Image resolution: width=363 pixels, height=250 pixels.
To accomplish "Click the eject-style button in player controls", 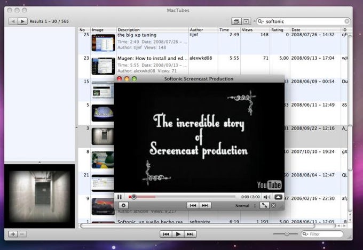I will (278, 197).
